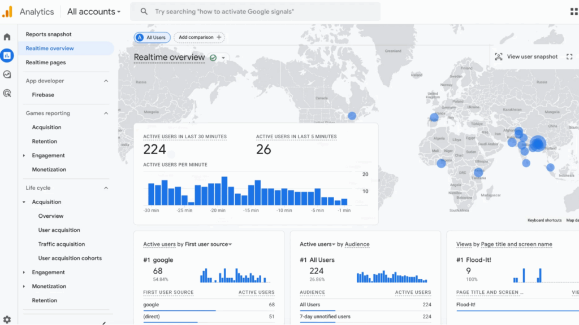Enter fullscreen via the user snapshot expand icon

point(569,56)
